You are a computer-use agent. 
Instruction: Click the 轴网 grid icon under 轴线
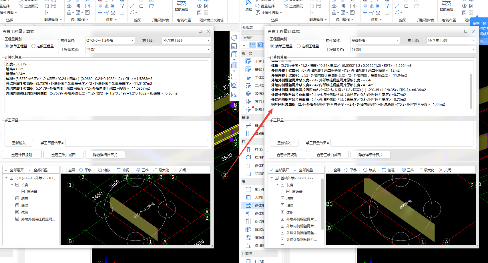[x=248, y=125]
